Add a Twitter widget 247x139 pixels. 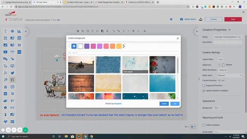click(12, 73)
